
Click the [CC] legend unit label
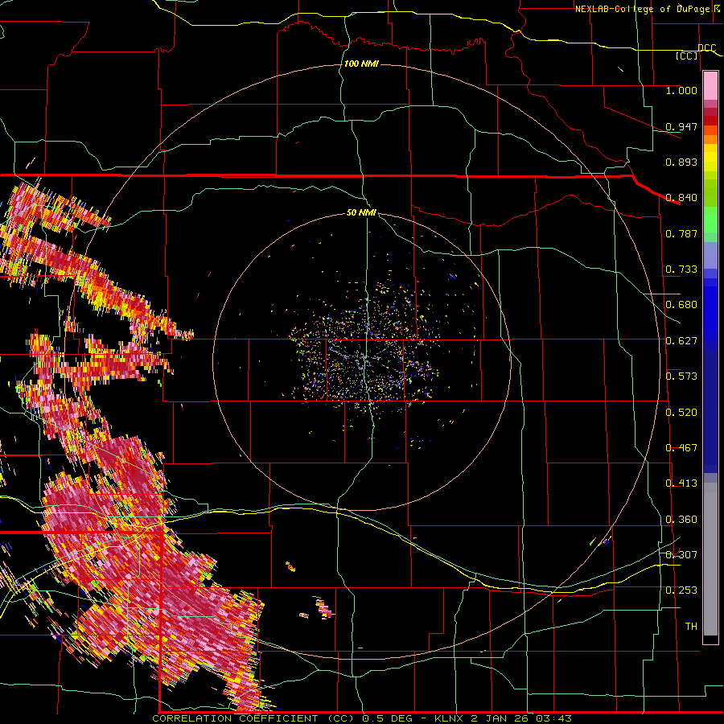click(x=687, y=56)
